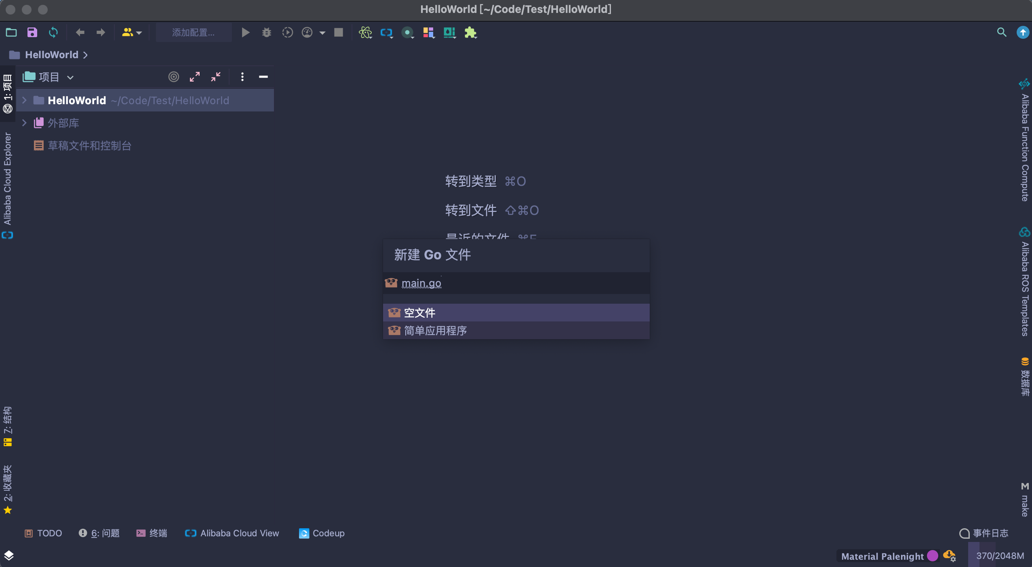Open the 项目 view dropdown
Screen dimensions: 1032x567
[x=48, y=77]
